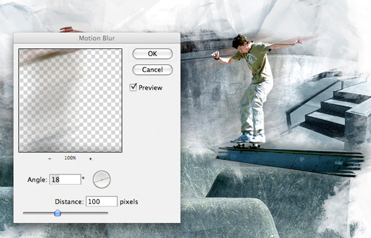Confirm the Motion Blur with OK

coord(152,54)
